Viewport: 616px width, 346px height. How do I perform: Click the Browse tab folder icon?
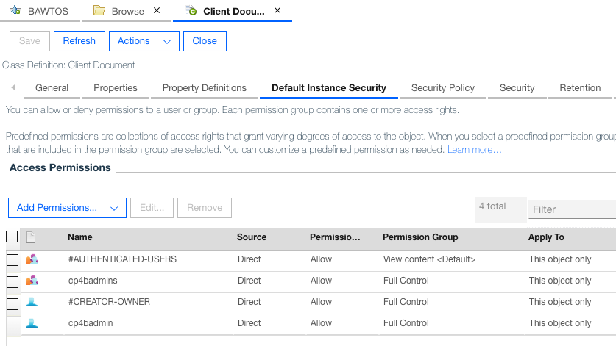pyautogui.click(x=99, y=10)
